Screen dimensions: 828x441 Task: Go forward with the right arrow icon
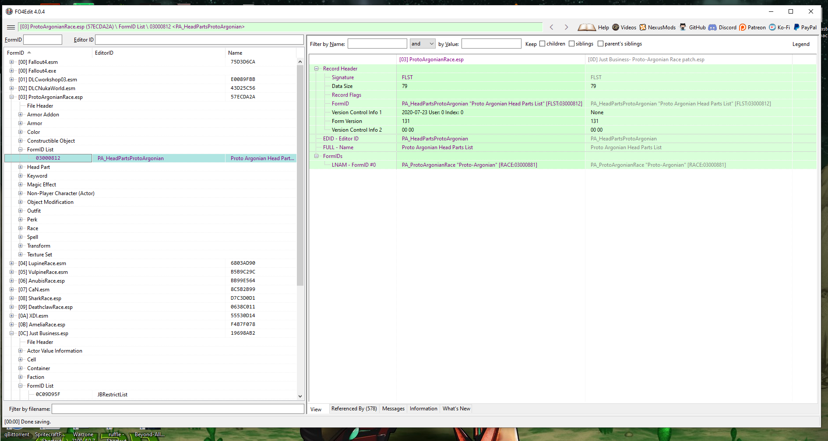pos(566,27)
